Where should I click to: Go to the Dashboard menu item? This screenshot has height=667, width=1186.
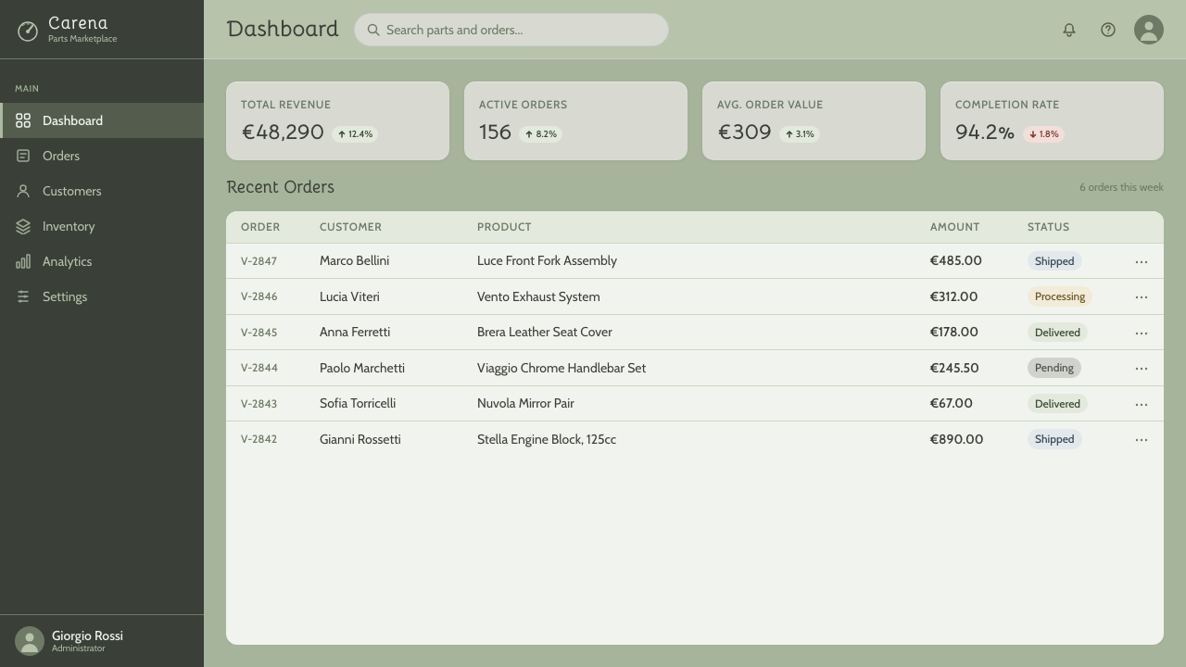pos(102,120)
